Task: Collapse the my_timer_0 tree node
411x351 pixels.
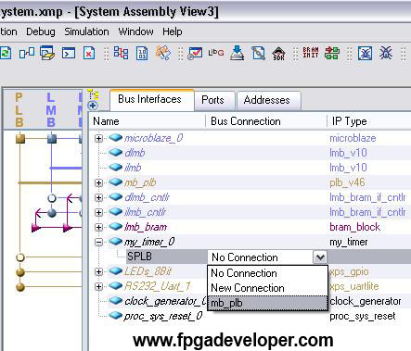Action: click(x=98, y=242)
